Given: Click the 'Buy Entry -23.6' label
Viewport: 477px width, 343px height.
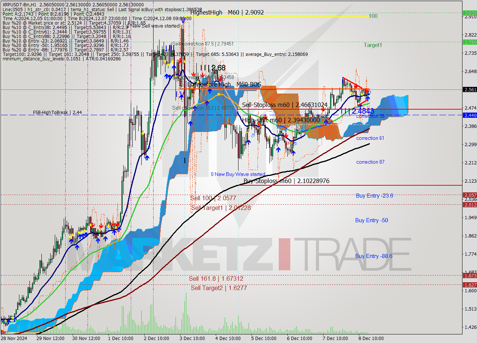Looking at the screenshot, I should point(374,195).
